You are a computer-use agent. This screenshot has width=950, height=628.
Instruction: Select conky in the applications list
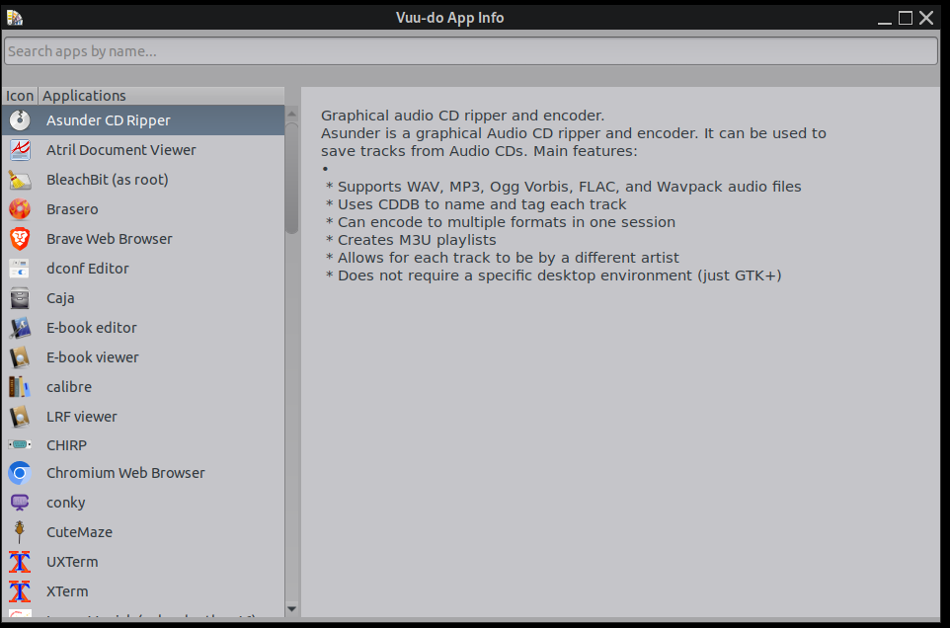click(143, 503)
